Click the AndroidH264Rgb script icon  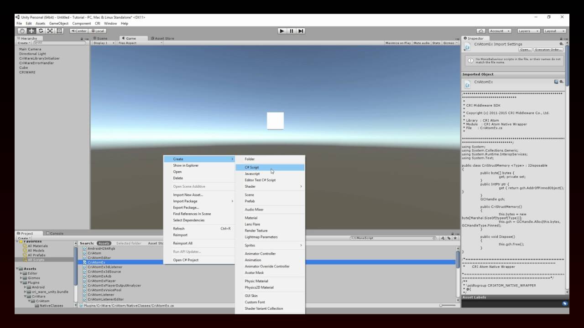(x=84, y=249)
